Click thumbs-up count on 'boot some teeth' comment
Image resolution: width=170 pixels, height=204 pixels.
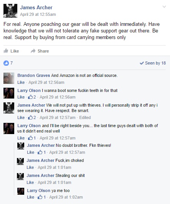32,97
